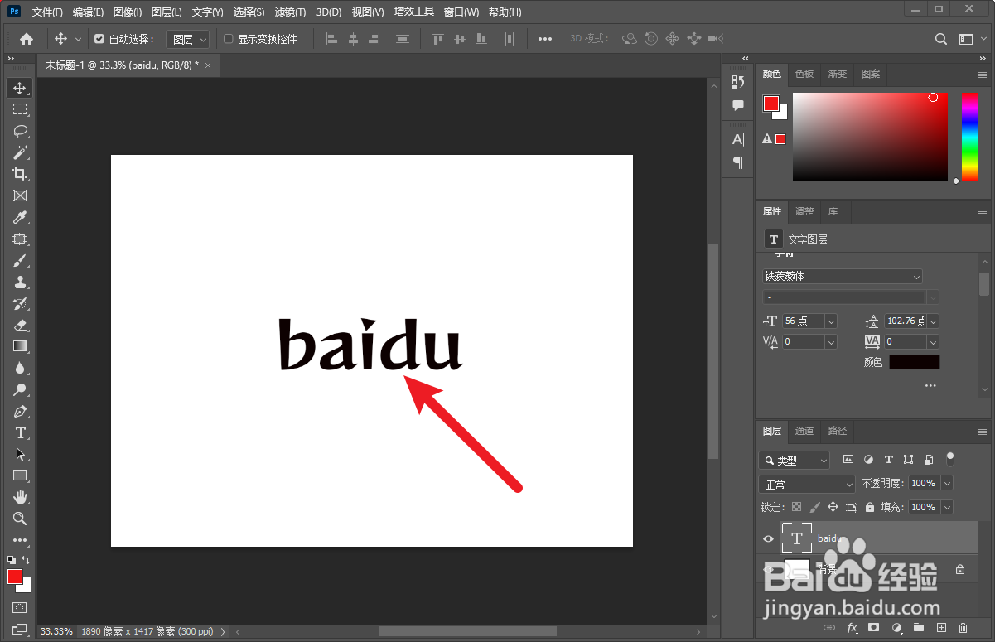
Task: Toggle the layer filter on/off switch
Action: tap(950, 458)
